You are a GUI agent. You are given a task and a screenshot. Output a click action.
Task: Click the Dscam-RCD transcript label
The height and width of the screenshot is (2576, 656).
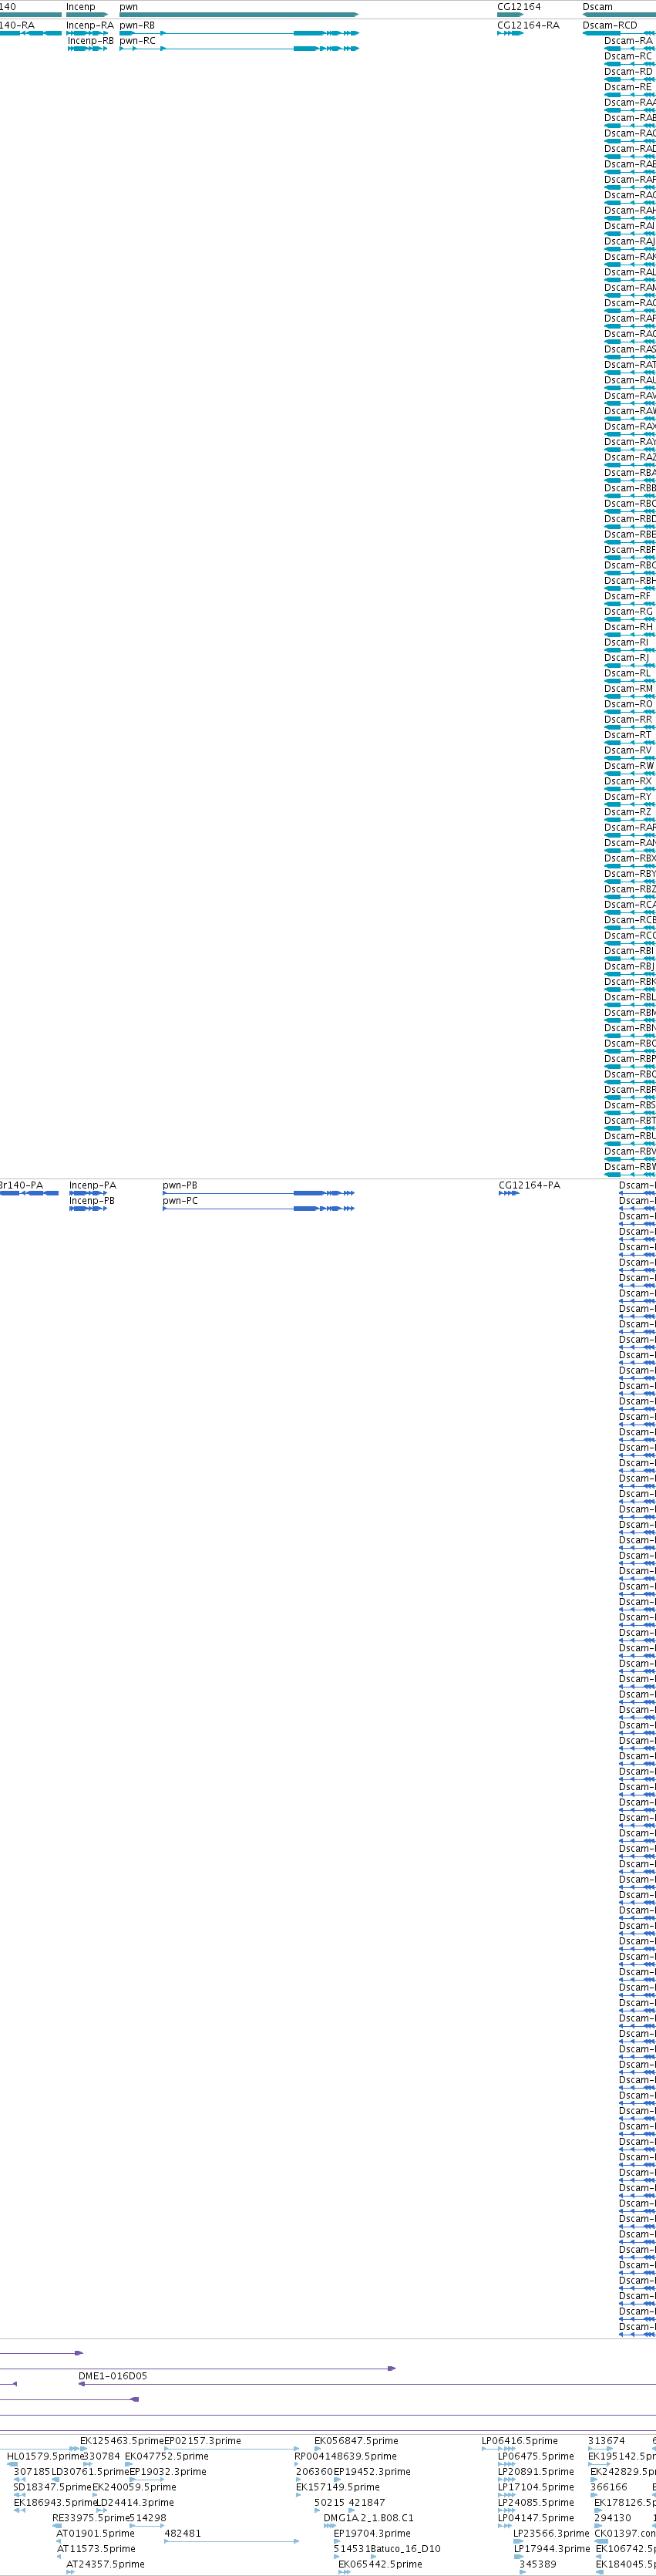pos(610,25)
